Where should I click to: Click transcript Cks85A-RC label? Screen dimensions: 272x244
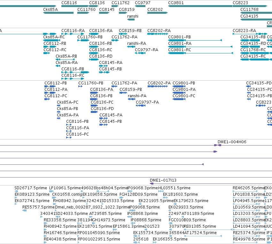[x=54, y=37]
